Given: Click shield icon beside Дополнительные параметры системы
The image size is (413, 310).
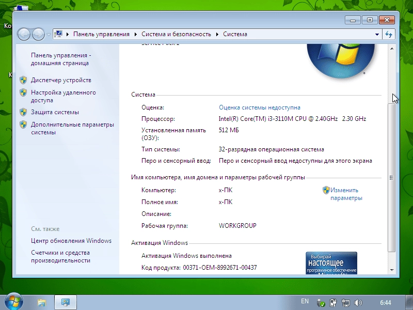Looking at the screenshot, I should [23, 125].
